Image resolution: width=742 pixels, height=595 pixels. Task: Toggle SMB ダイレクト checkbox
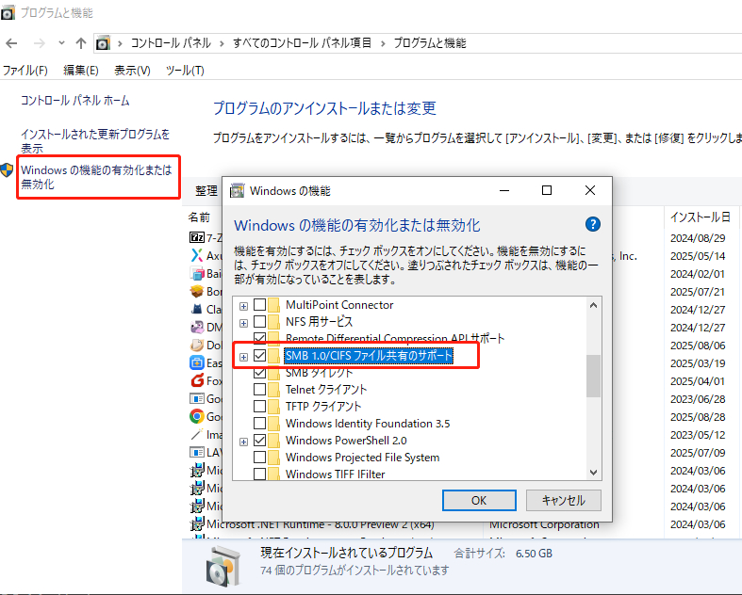260,373
